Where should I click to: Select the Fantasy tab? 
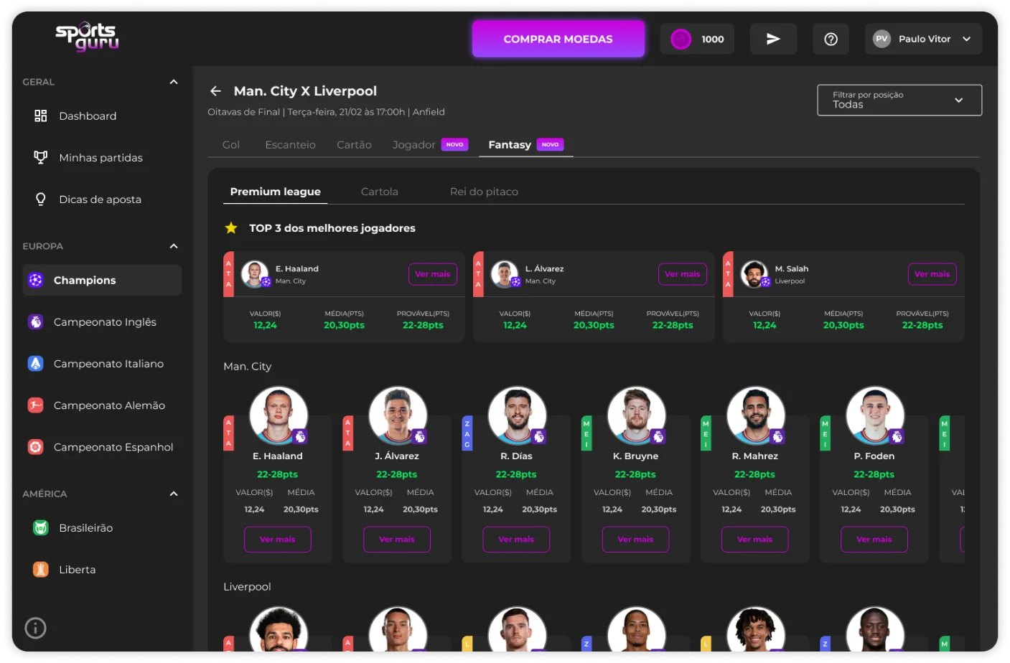525,145
